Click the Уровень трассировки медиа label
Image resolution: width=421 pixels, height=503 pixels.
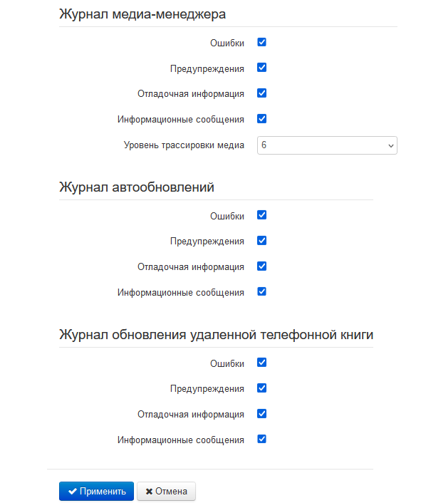[x=184, y=145]
